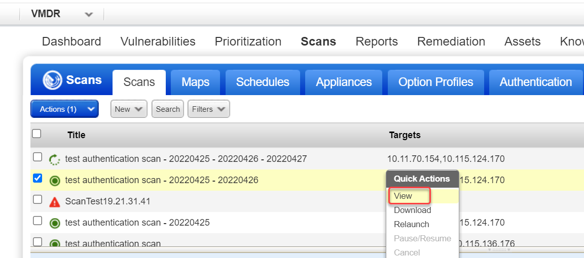Uncheck the selected 20220426 scan checkbox

(x=38, y=178)
